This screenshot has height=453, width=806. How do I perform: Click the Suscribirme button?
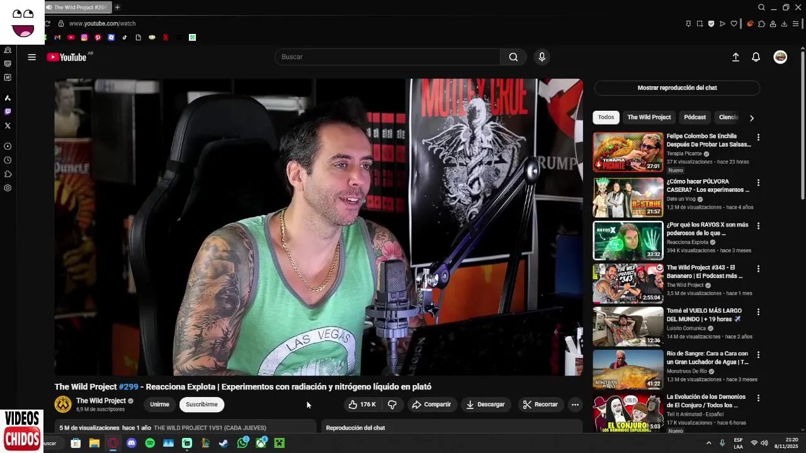(201, 405)
